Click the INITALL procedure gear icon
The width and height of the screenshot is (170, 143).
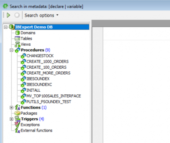pos(23,90)
